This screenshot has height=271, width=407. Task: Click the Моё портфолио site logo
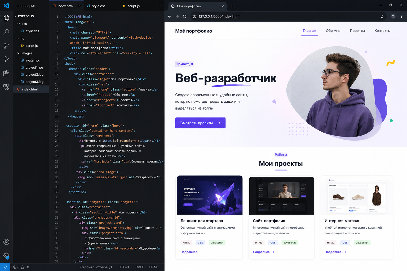pos(194,31)
